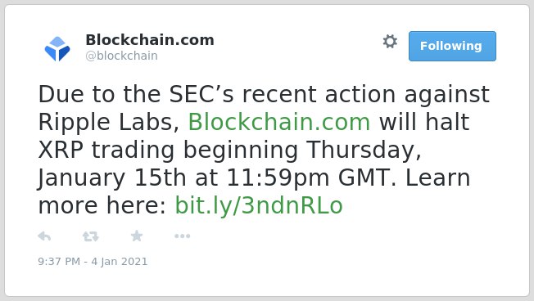Image resolution: width=534 pixels, height=301 pixels.
Task: Open the 9:37 PM - 4 Jan 2021 timestamp
Action: click(x=93, y=262)
